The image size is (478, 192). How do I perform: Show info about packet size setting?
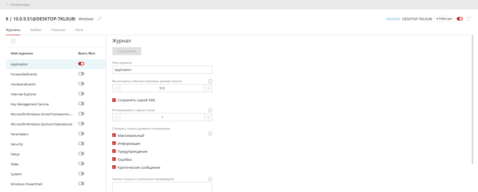(210, 81)
